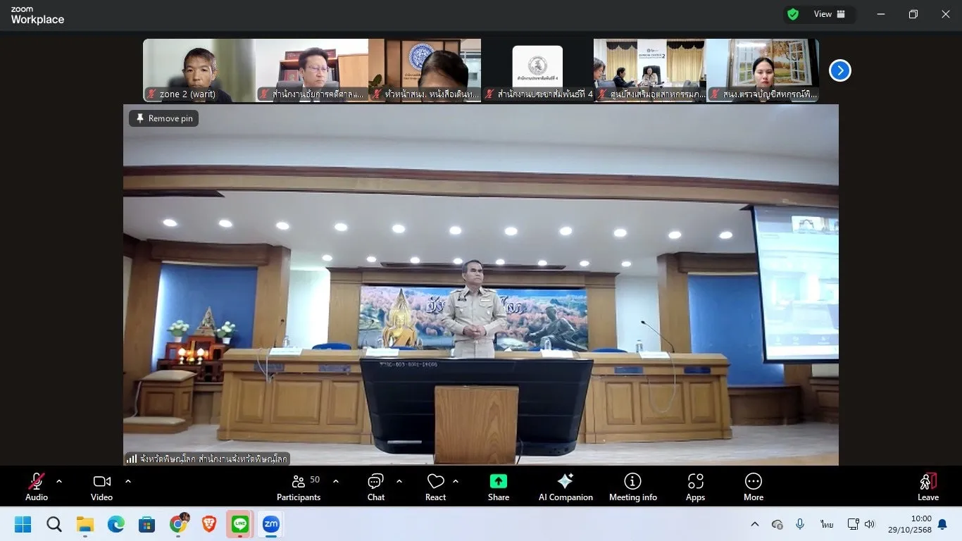Click Remove pin on the pinned video
The width and height of the screenshot is (962, 541).
tap(164, 118)
